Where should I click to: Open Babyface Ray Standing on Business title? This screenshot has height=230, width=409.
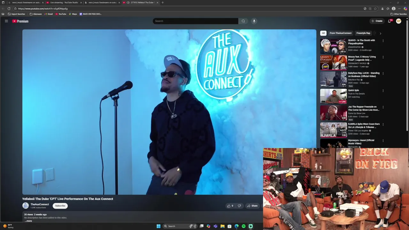click(364, 74)
